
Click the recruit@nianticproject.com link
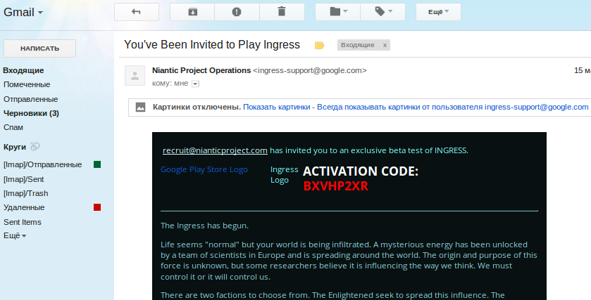[215, 150]
